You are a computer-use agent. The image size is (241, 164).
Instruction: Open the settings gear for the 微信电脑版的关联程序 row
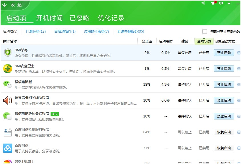239,116
